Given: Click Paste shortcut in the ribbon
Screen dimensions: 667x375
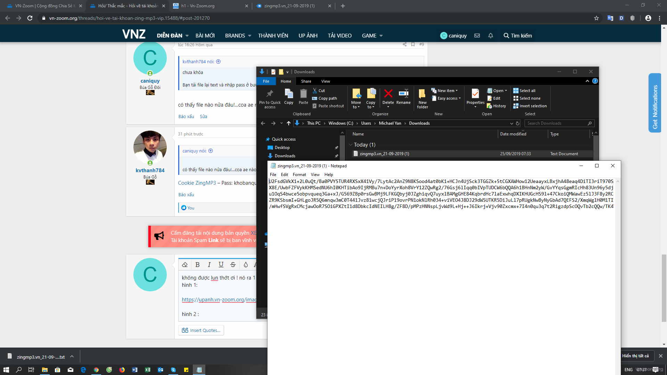Looking at the screenshot, I should (328, 106).
